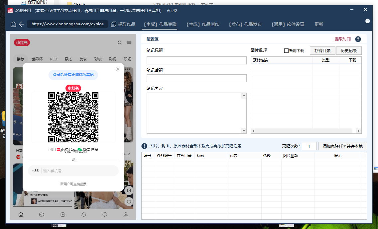The height and width of the screenshot is (229, 378).
Task: Click 添加克隆任务并存本地 button
Action: 342,146
